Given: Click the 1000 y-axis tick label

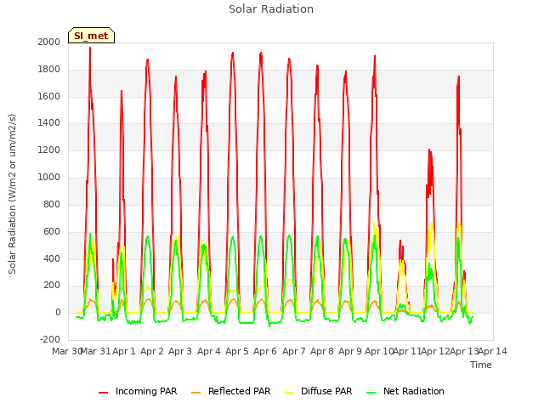Looking at the screenshot, I should coord(49,178).
